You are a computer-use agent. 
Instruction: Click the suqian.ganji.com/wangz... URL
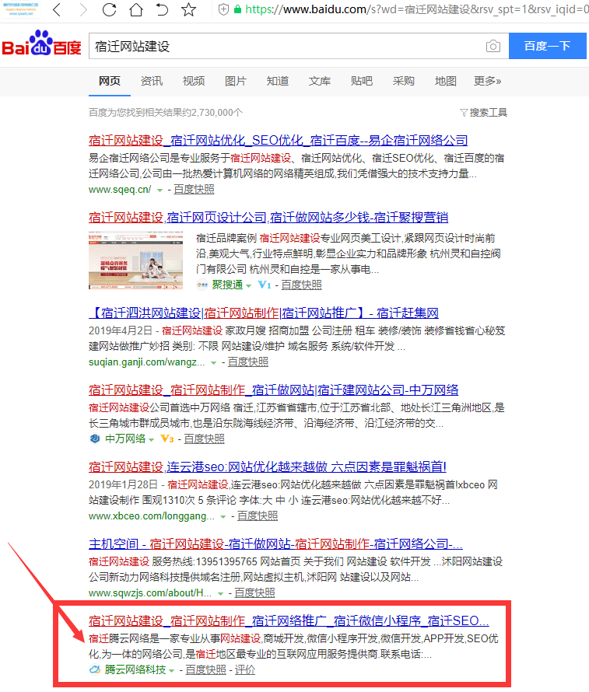pos(146,362)
